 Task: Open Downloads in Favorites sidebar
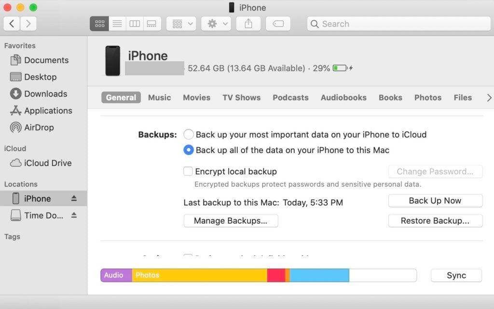(x=39, y=94)
